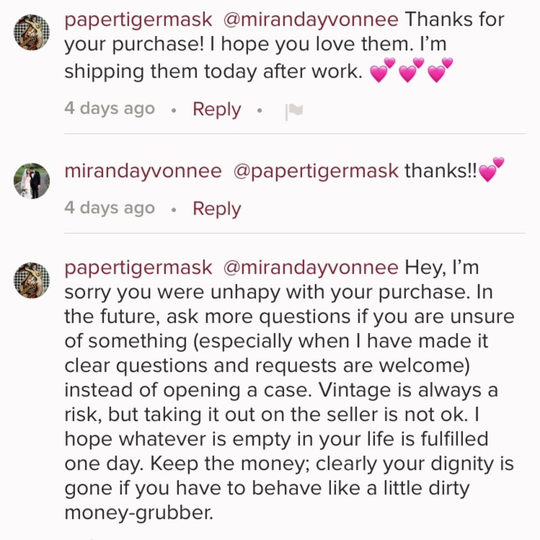Reply to first papertigermask comment
Viewport: 540px width, 540px height.
pos(217,110)
